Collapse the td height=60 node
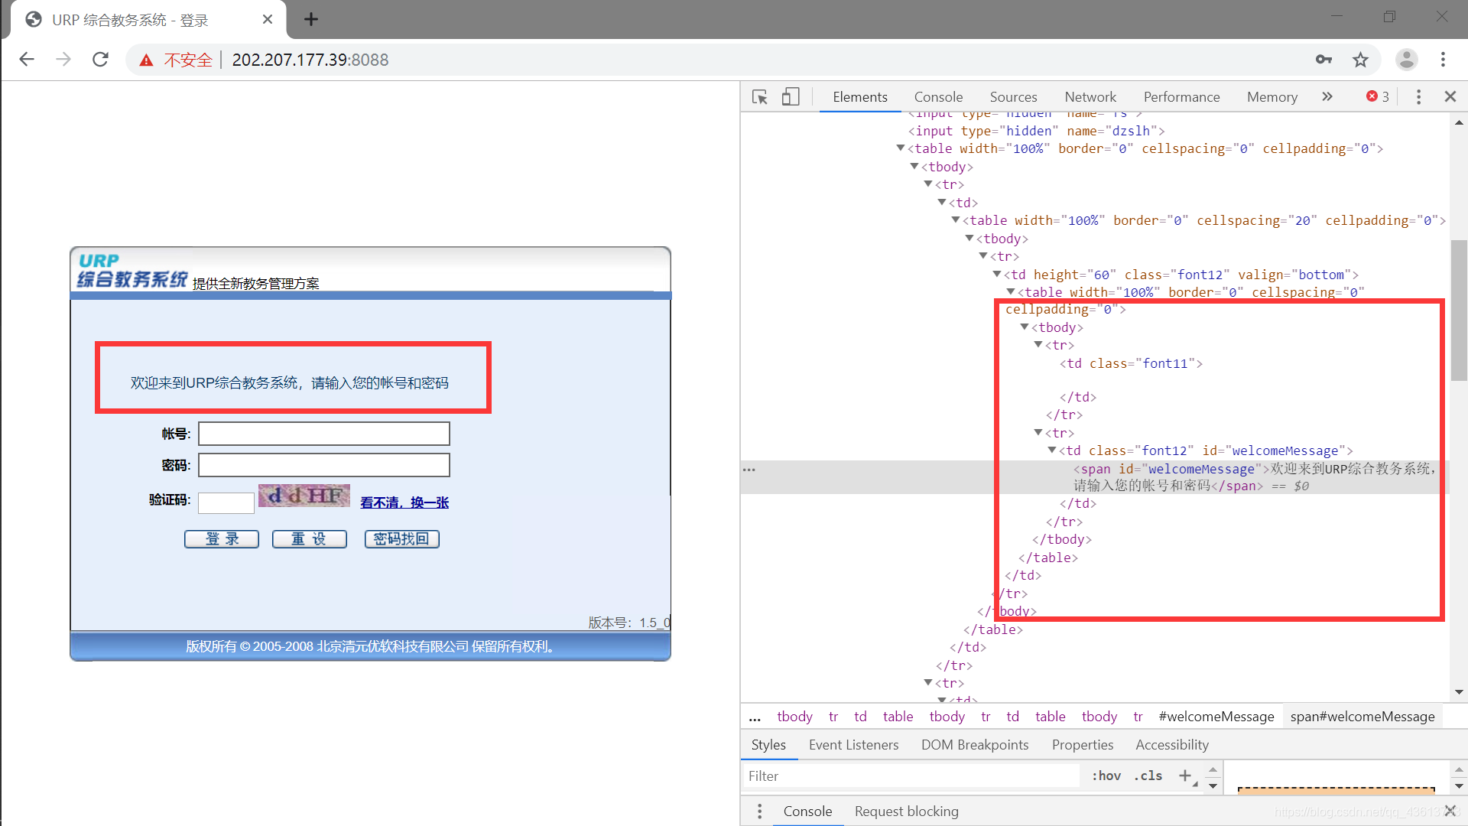Viewport: 1468px width, 826px height. click(998, 275)
